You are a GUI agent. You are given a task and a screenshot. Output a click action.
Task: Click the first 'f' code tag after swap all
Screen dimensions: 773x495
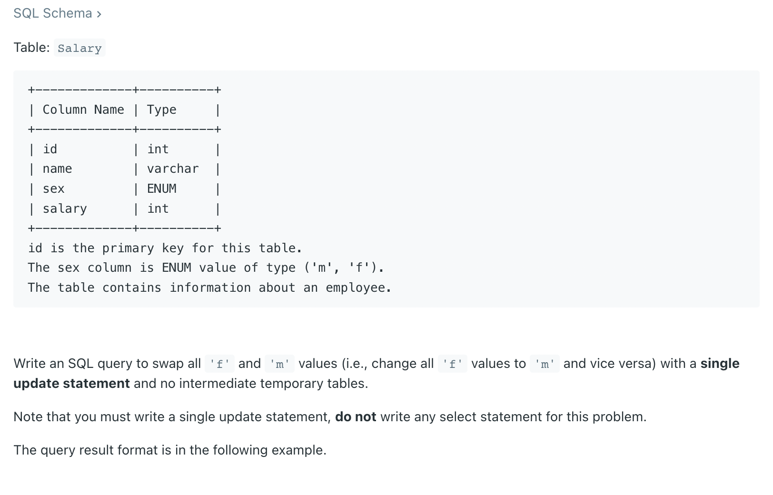click(x=219, y=364)
